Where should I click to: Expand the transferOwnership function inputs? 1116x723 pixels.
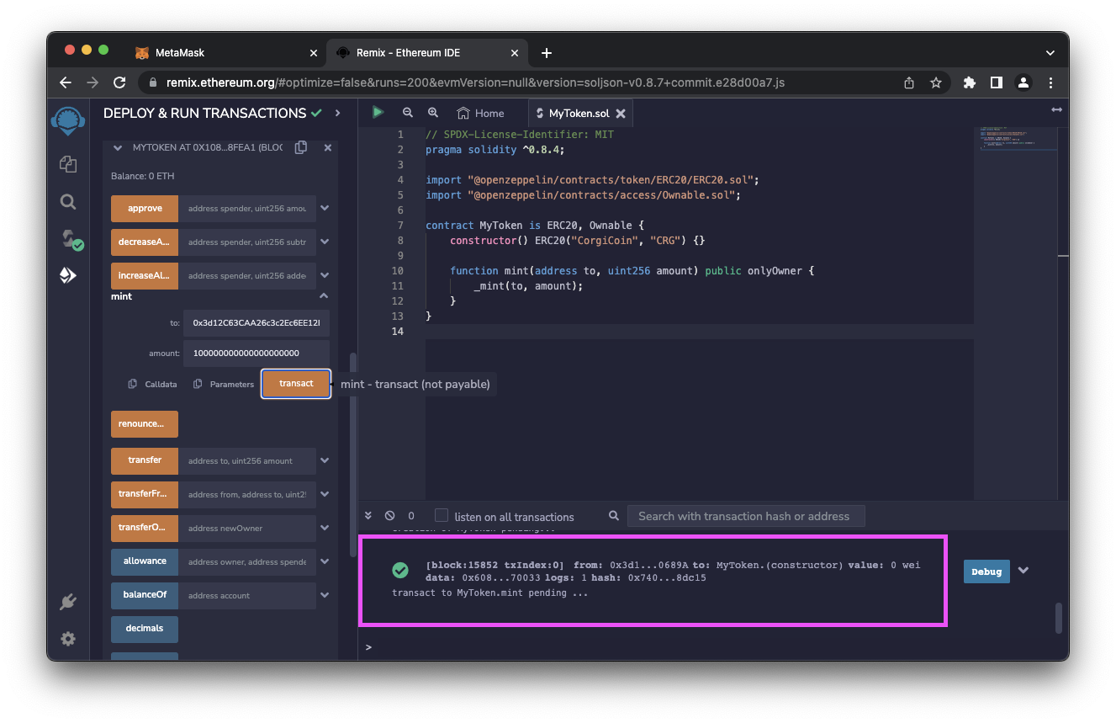pyautogui.click(x=325, y=529)
